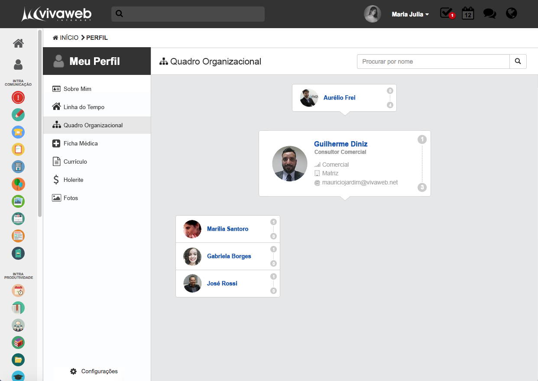Open the tasks checkmark icon with notification badge

(446, 13)
